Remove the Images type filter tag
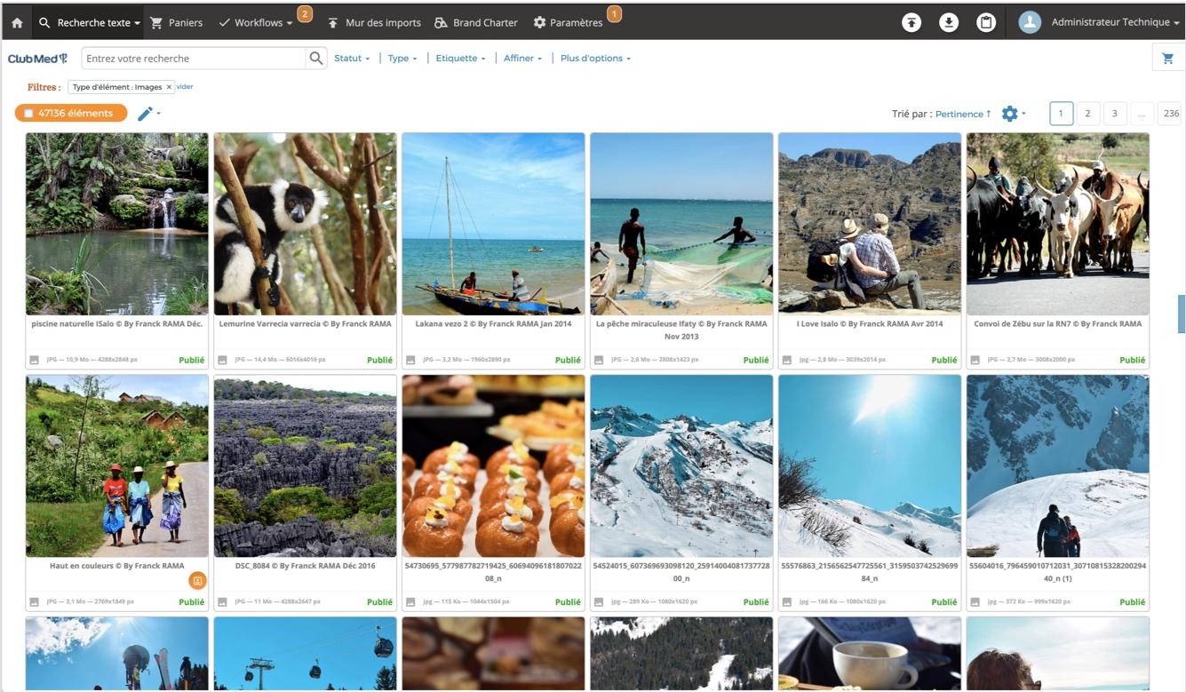 pyautogui.click(x=169, y=87)
